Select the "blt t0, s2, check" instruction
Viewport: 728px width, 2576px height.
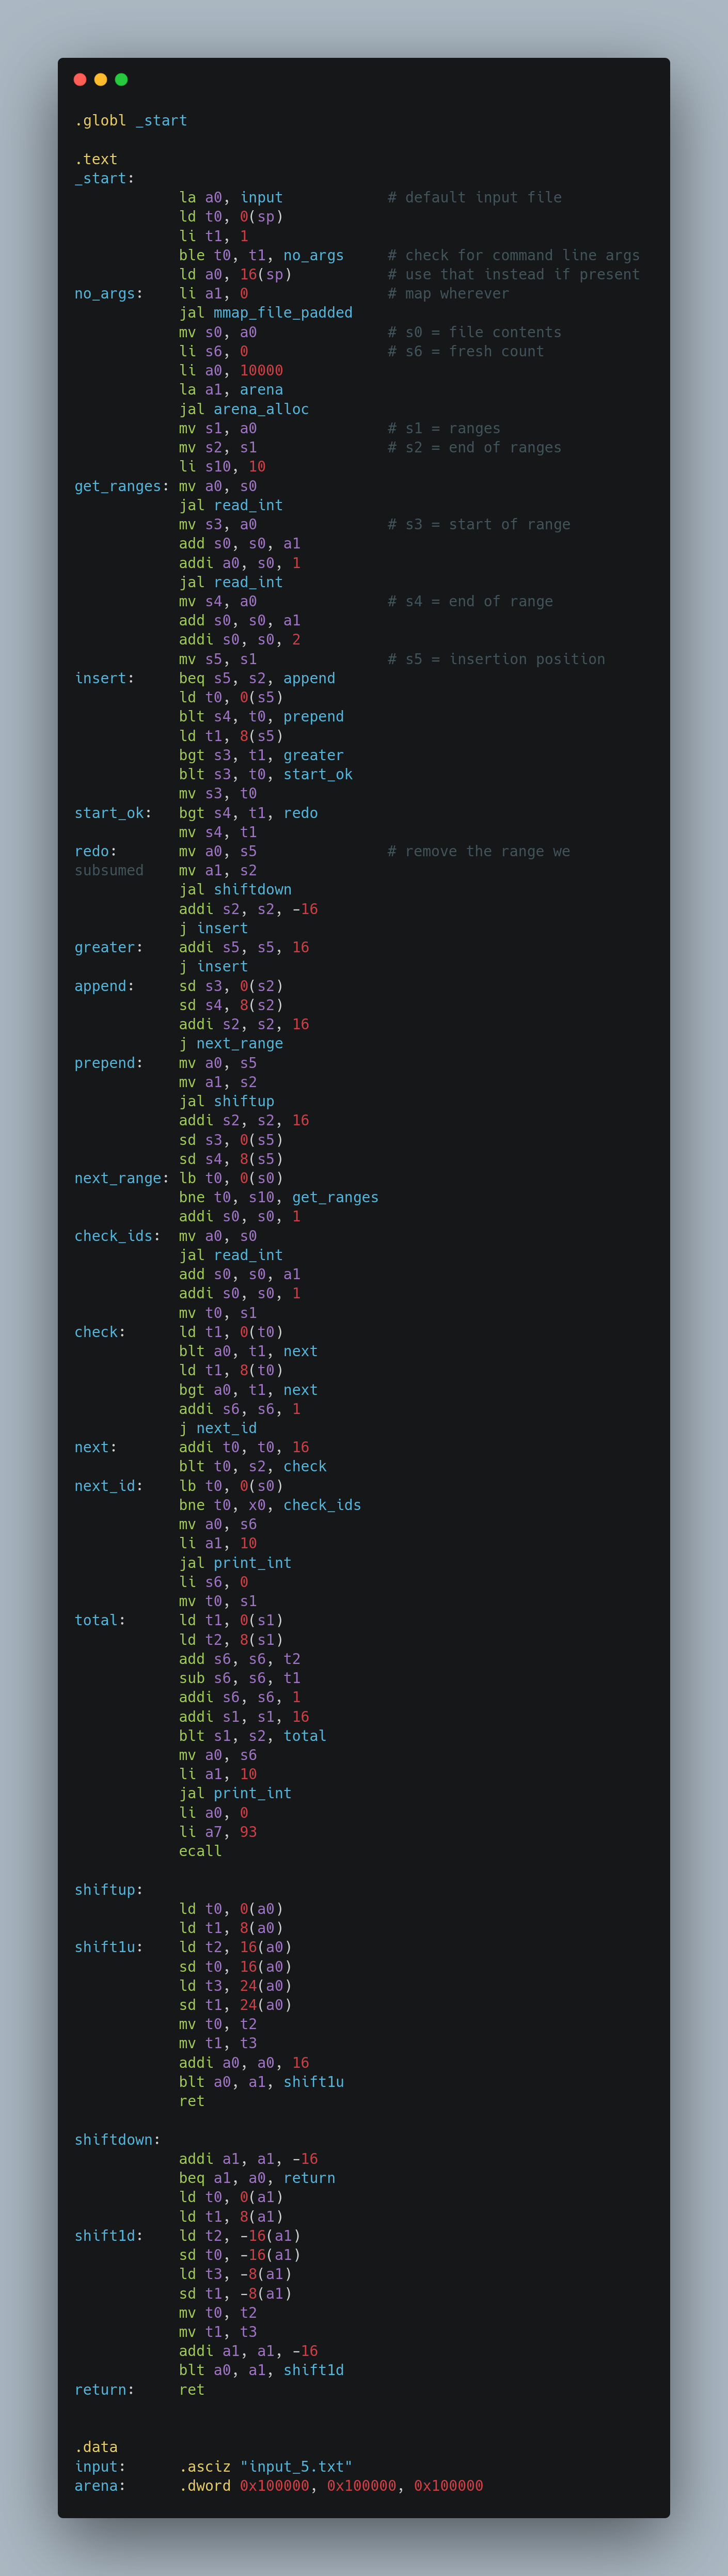pyautogui.click(x=253, y=1466)
